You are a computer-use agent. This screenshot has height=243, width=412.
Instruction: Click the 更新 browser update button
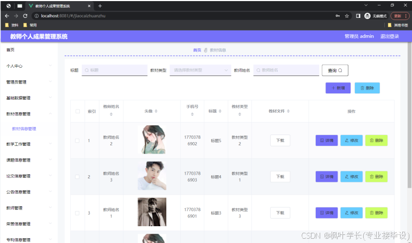[x=400, y=16]
